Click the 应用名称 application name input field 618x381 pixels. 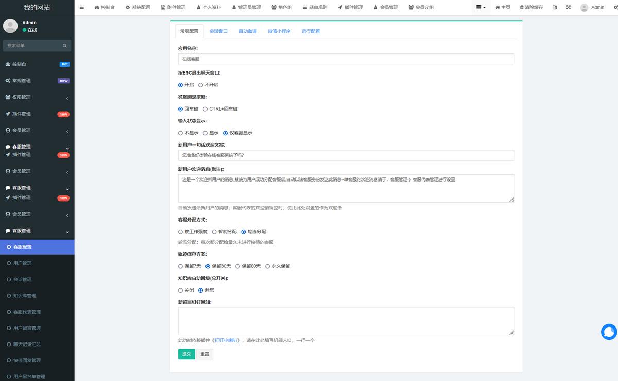click(x=346, y=59)
